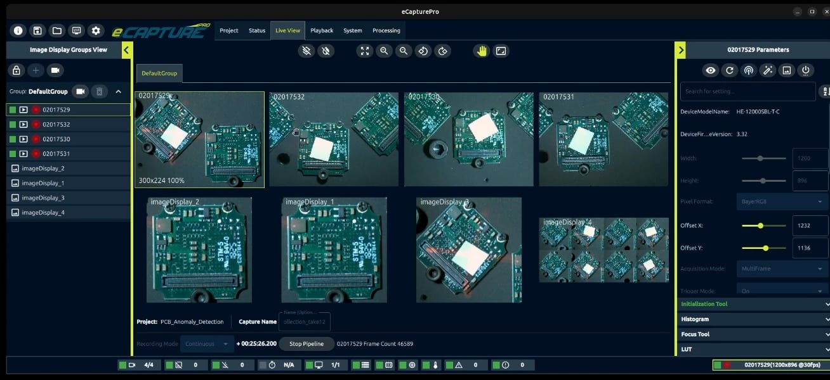
Task: Click the aspect-ratio frame icon in toolbar
Action: click(x=501, y=51)
